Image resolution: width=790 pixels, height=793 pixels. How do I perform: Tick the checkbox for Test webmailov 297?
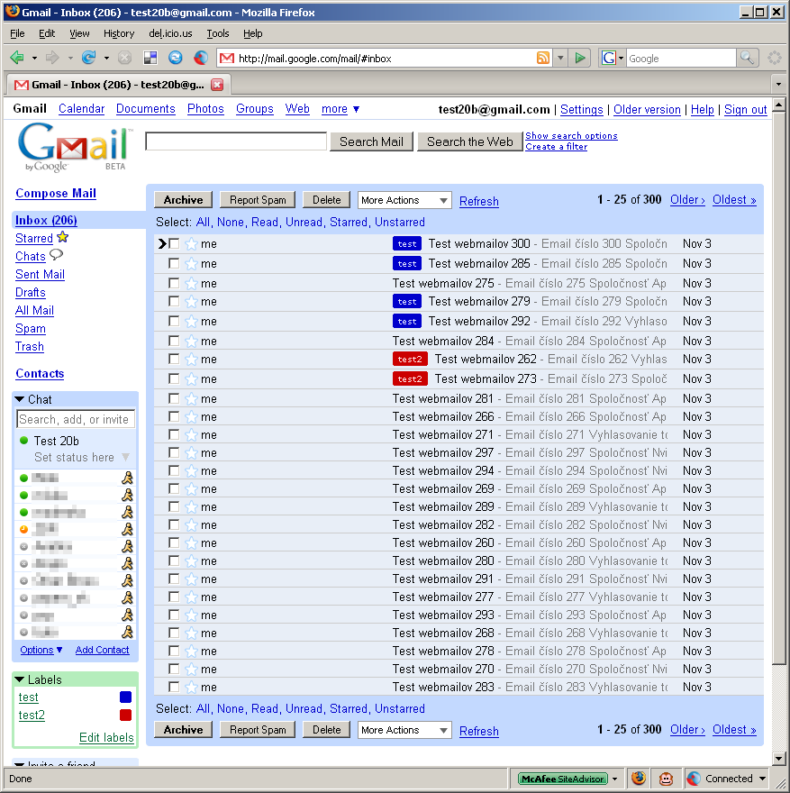174,452
